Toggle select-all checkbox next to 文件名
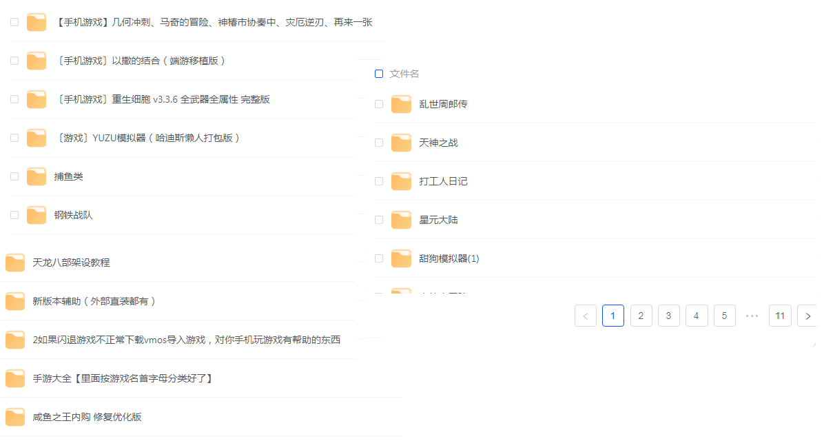Screen dimensions: 824x441 [x=379, y=74]
